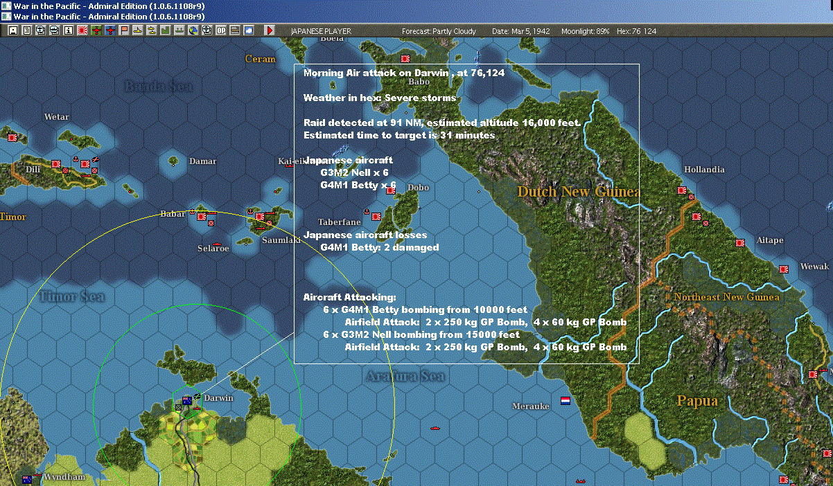Open the red plane on green background icon

click(x=96, y=30)
